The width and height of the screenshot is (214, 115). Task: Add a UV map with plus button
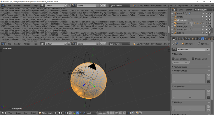tap(208, 107)
